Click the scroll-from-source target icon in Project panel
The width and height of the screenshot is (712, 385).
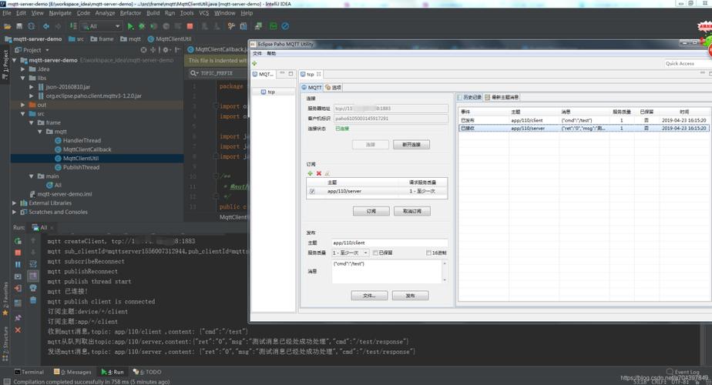pyautogui.click(x=143, y=50)
